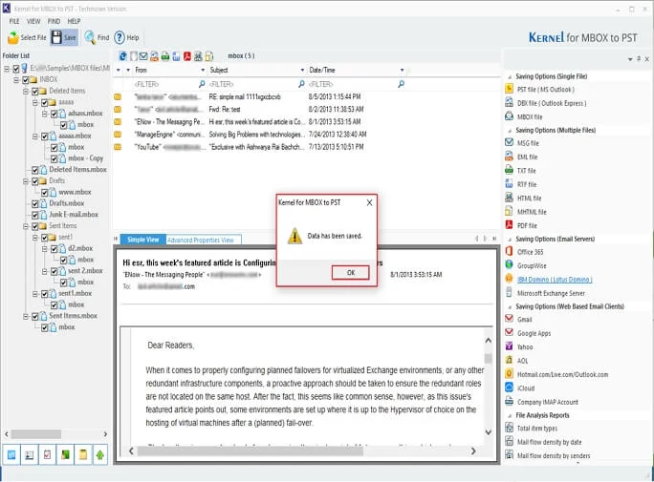The height and width of the screenshot is (482, 654).
Task: Pick Office 365 saving option
Action: (x=530, y=252)
